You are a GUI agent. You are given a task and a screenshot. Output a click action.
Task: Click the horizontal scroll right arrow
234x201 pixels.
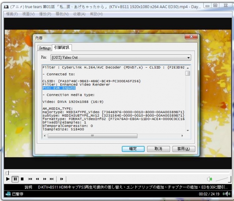click(x=182, y=136)
